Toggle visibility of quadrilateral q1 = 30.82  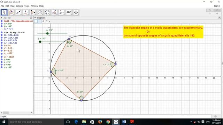[x=2, y=57]
